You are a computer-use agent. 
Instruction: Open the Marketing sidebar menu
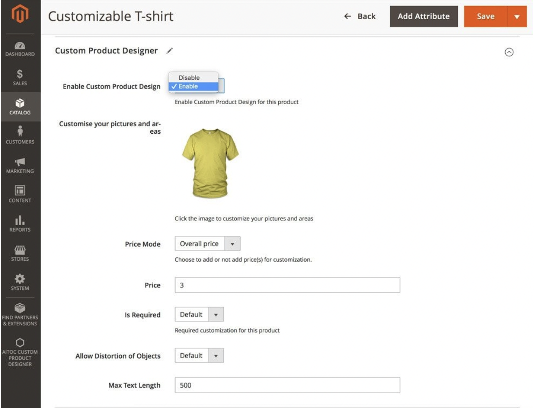[x=20, y=165]
